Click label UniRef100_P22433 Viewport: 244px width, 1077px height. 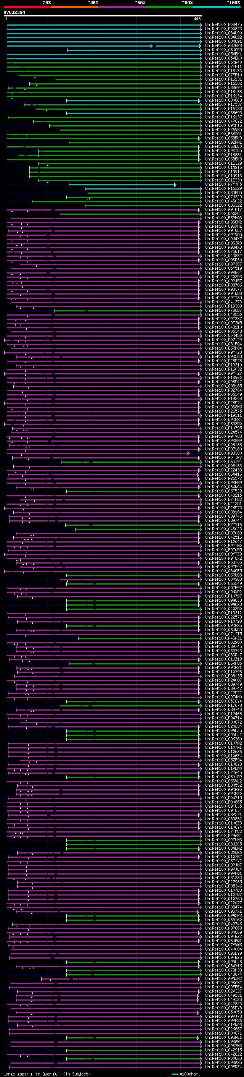click(x=223, y=470)
